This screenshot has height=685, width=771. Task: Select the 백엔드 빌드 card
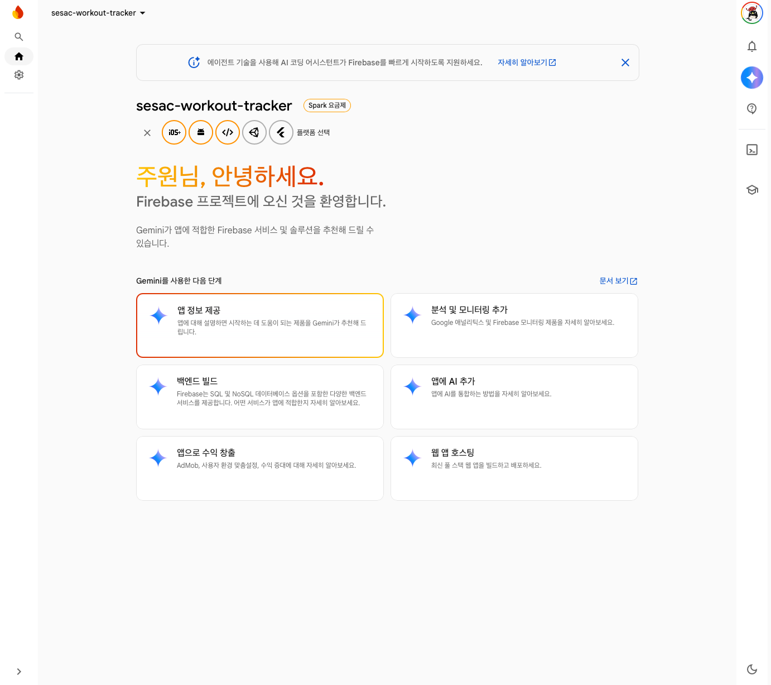click(260, 397)
